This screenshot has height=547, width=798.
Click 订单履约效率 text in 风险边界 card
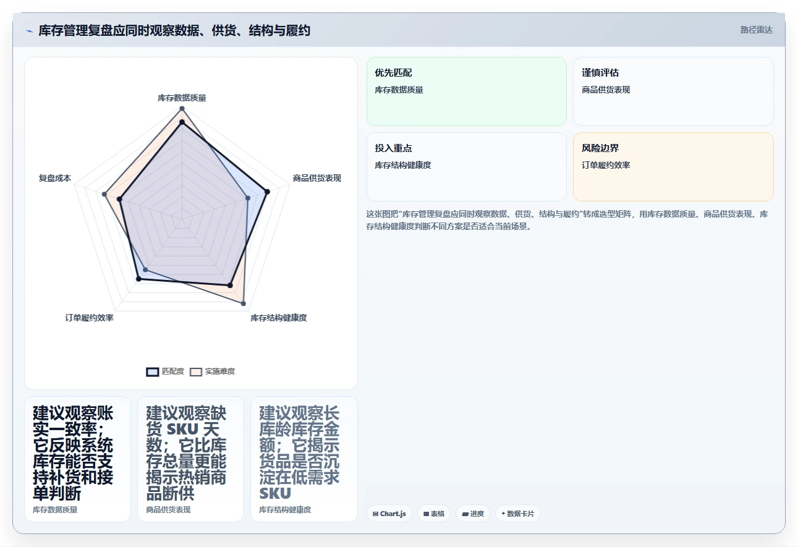click(606, 165)
